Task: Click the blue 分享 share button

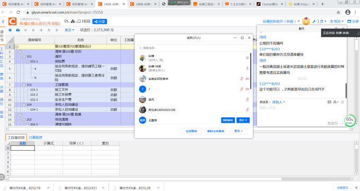Action: [x=100, y=21]
